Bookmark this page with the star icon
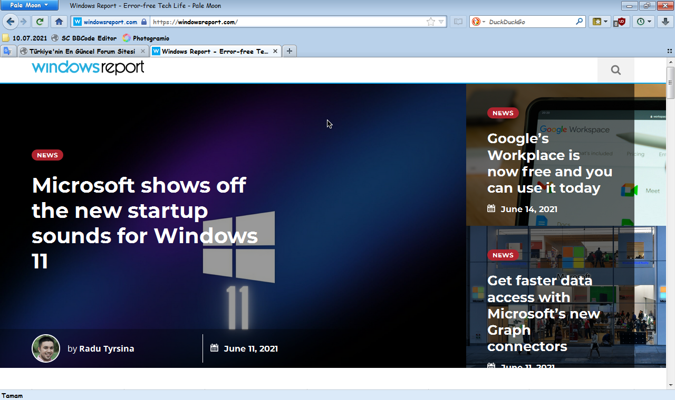 tap(431, 22)
